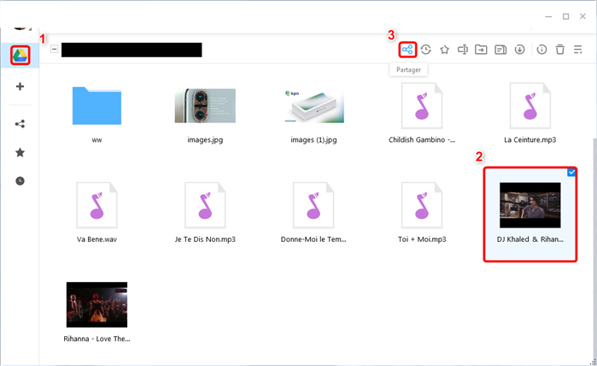Show file information with info icon

(x=541, y=50)
